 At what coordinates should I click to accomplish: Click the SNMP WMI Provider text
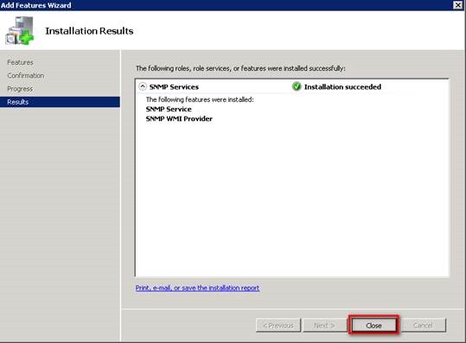(x=179, y=118)
